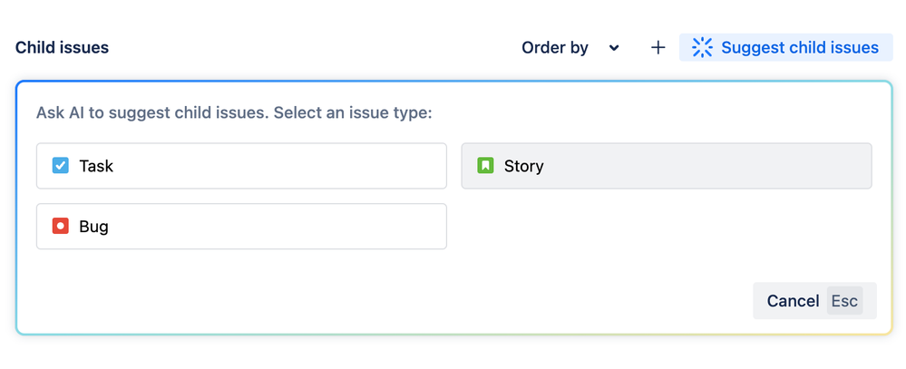Click the red Bug issue icon
Viewport: 906px width, 369px height.
[61, 226]
